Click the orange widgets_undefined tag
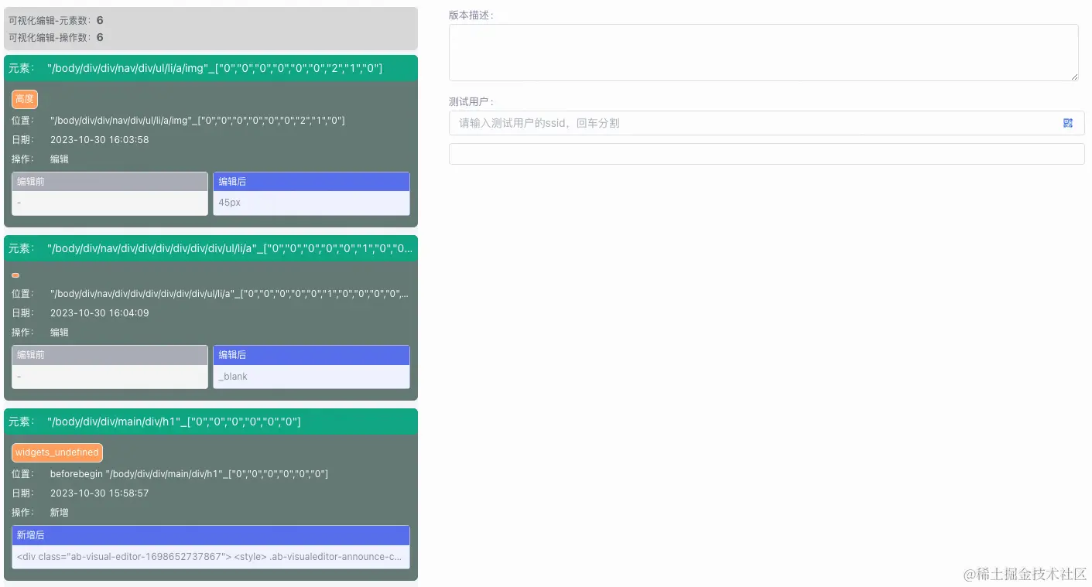1092x587 pixels. click(x=57, y=452)
